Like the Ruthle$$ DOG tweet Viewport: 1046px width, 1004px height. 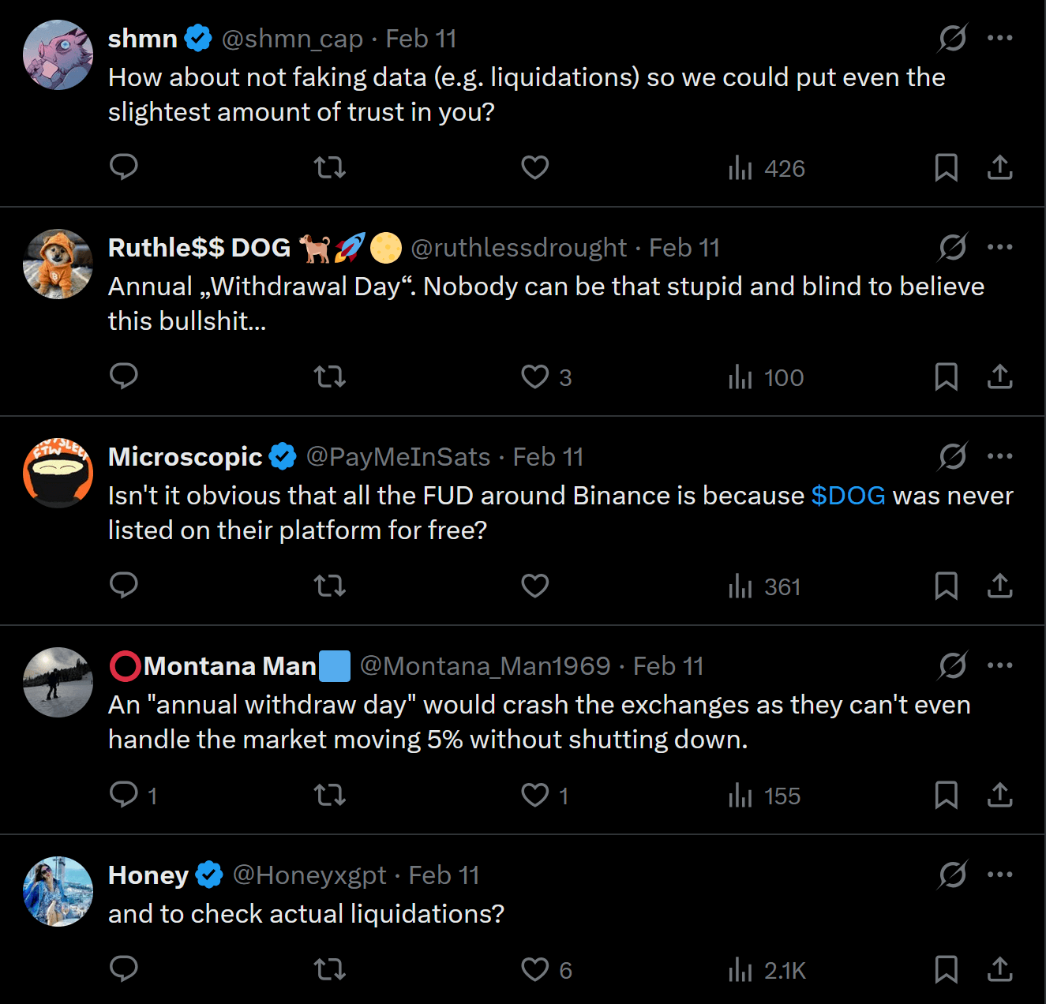coord(535,376)
